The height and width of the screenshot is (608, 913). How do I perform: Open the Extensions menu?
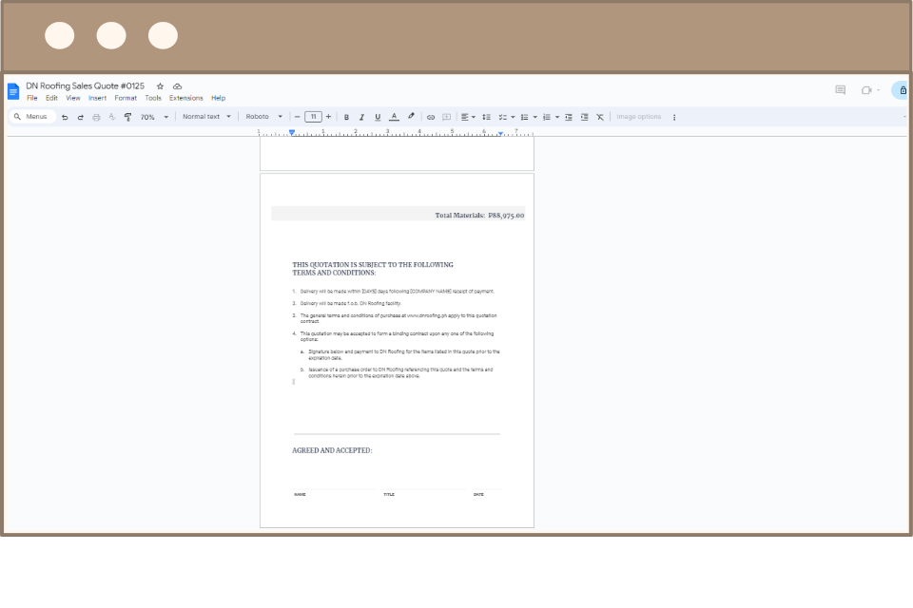(186, 98)
